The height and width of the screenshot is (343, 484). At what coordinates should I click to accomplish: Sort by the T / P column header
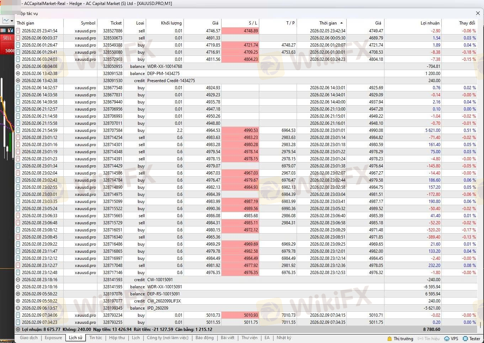point(278,23)
